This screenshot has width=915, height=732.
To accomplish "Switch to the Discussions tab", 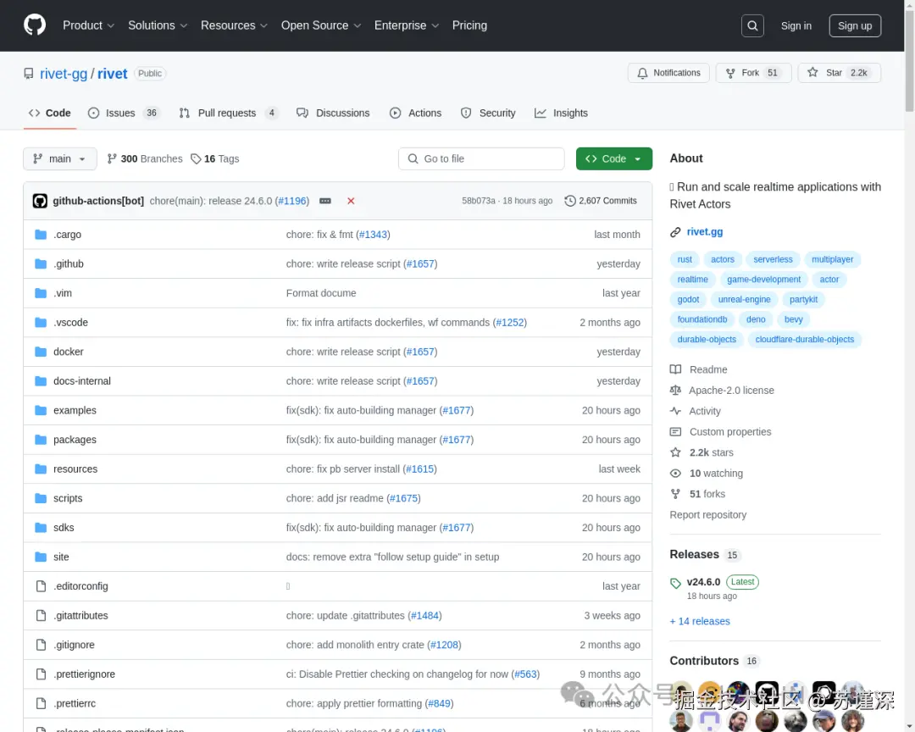I will pos(333,114).
